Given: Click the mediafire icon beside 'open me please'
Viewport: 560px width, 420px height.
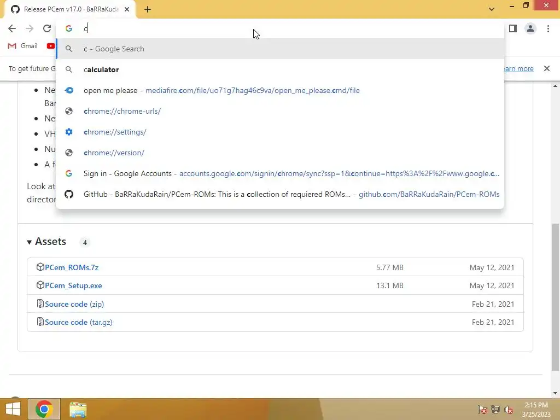Looking at the screenshot, I should coord(69,90).
